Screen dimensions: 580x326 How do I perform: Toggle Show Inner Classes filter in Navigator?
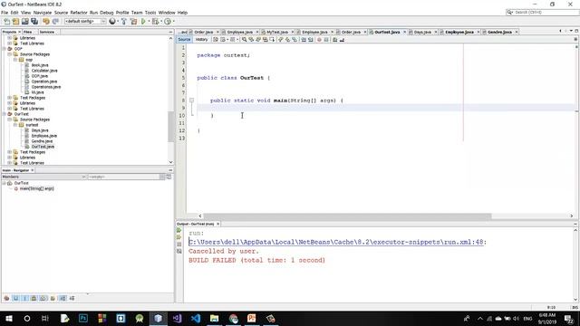(43, 298)
